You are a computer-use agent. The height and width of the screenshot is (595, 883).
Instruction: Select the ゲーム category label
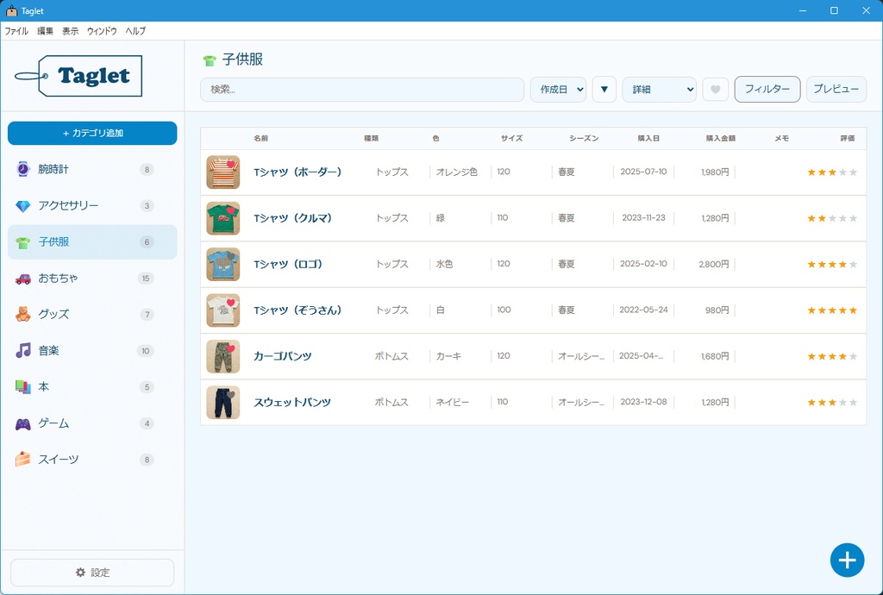coord(53,423)
